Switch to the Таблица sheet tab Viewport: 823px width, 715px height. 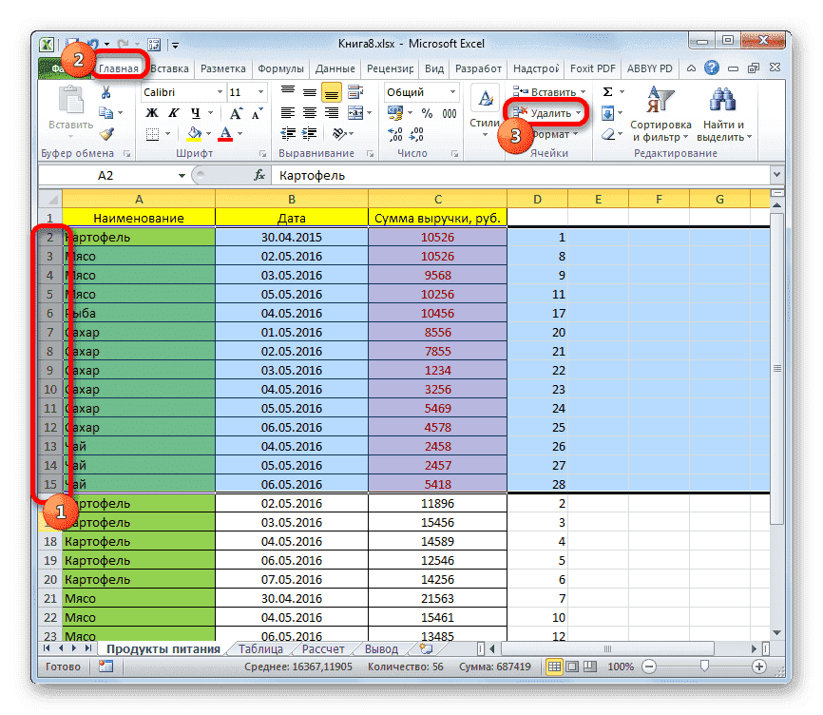coord(262,648)
